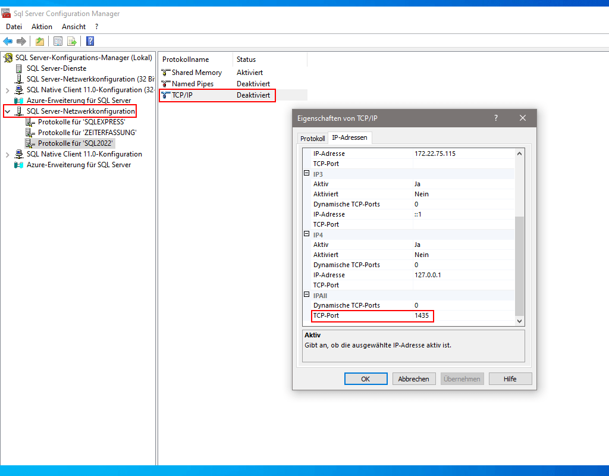Click the blue Help question mark icon
The image size is (609, 476).
[x=90, y=41]
